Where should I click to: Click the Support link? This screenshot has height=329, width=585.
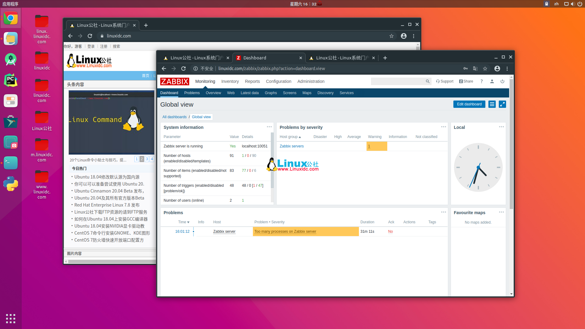pyautogui.click(x=445, y=81)
